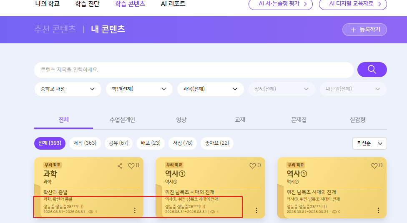
Task: Open AI 리포트 in top menu
Action: click(173, 4)
